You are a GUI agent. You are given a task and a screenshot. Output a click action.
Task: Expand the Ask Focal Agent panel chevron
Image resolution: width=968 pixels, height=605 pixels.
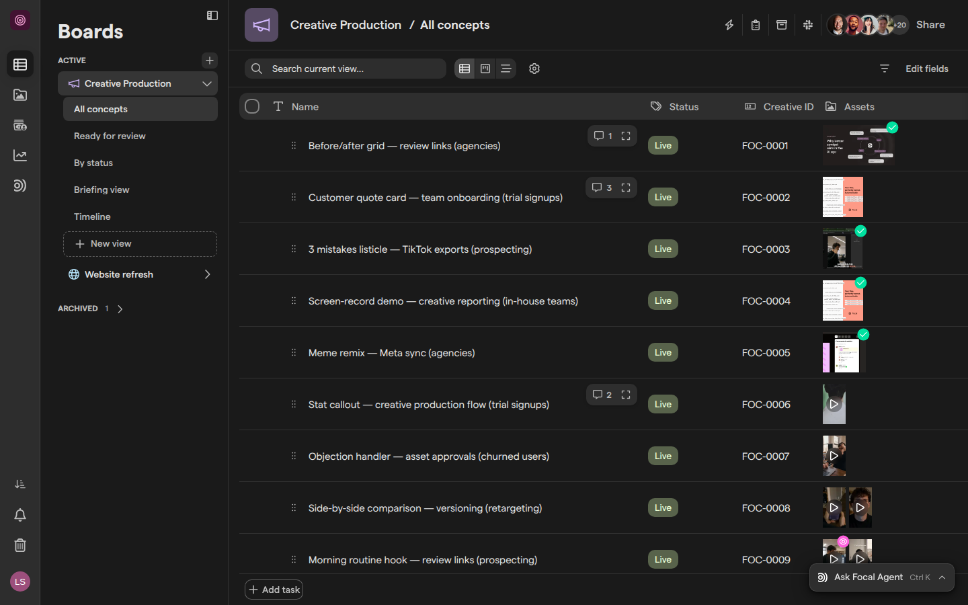[x=942, y=577]
